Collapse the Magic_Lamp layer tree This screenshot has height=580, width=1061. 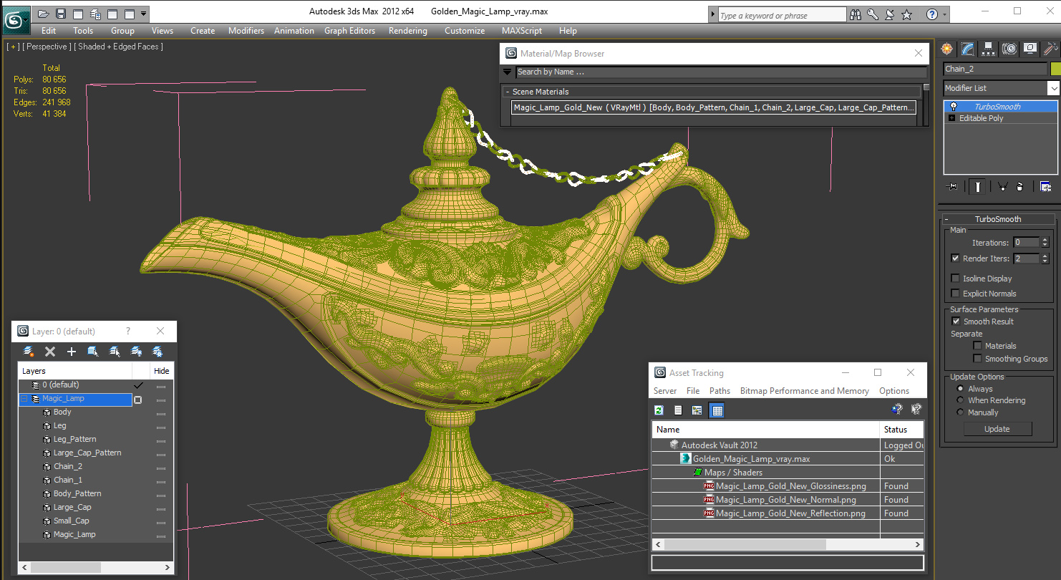(24, 399)
